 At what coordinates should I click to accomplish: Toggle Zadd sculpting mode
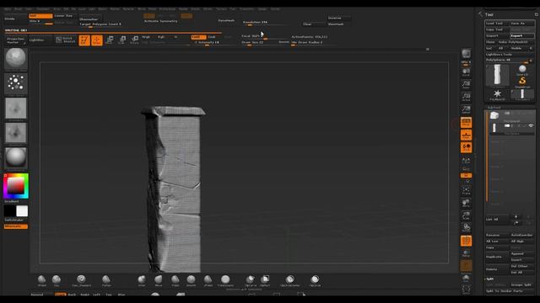(x=198, y=37)
